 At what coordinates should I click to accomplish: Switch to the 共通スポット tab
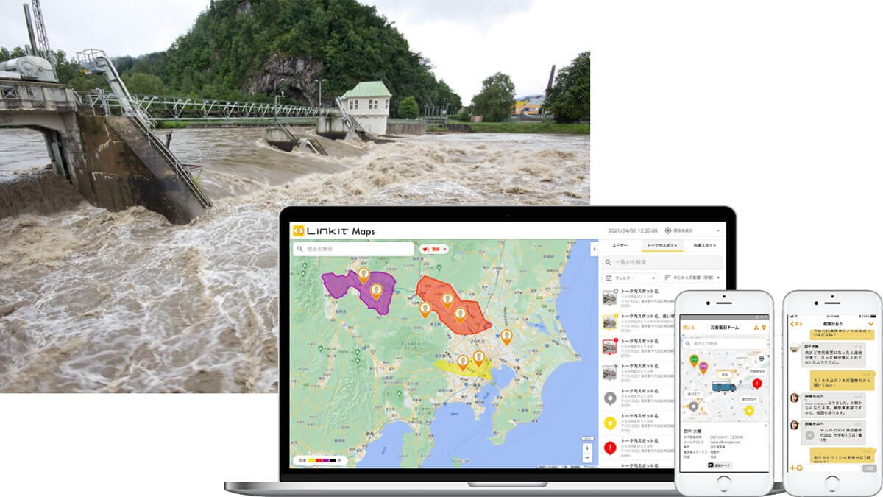703,245
